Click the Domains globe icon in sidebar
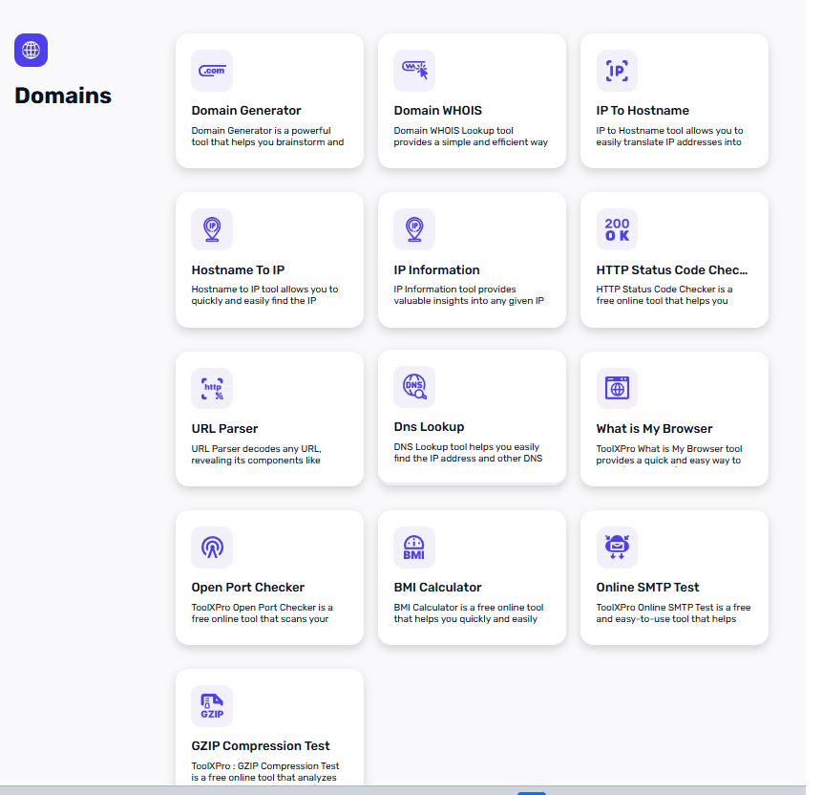 (31, 49)
